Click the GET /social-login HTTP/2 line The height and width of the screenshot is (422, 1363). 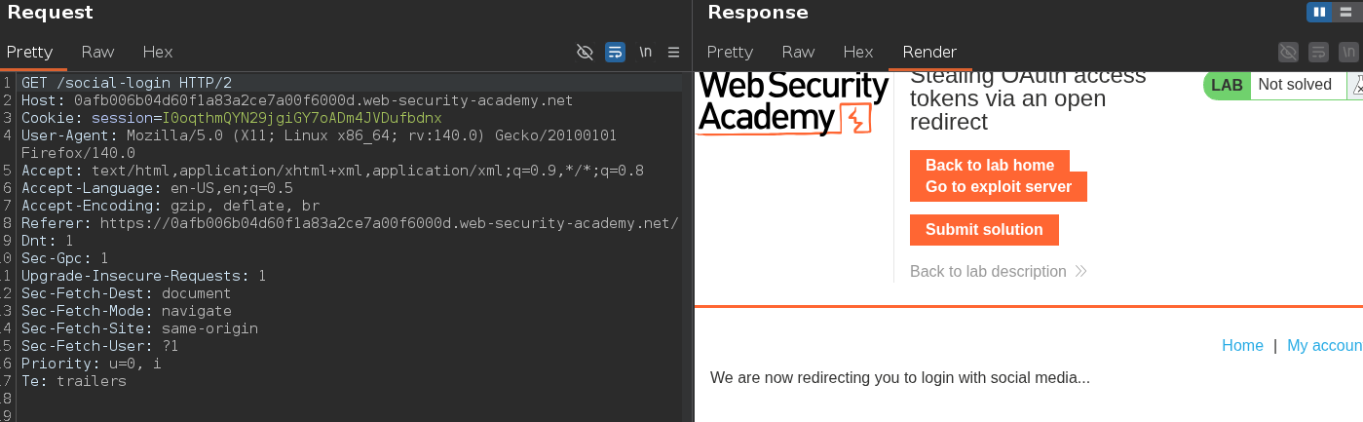[x=127, y=83]
